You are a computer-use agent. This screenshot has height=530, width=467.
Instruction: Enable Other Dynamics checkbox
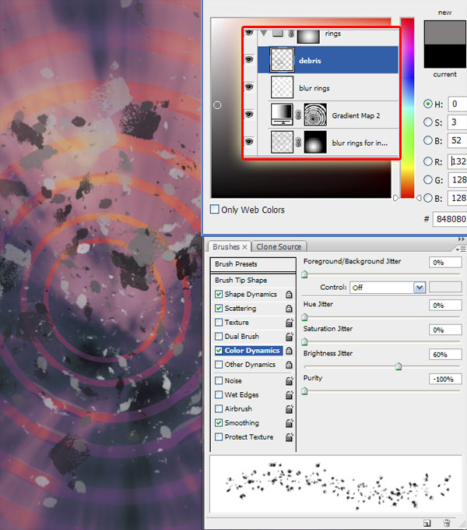[219, 365]
